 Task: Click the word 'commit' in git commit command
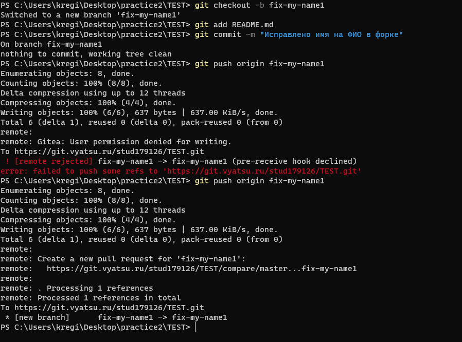click(226, 34)
